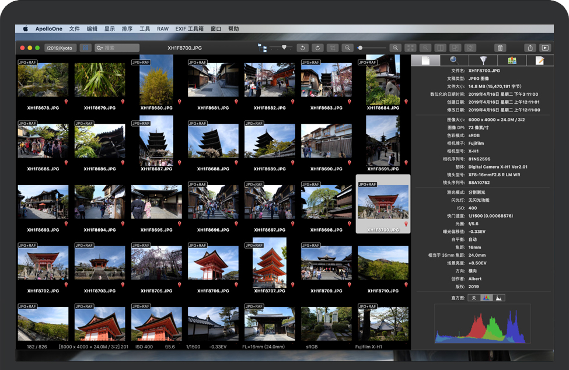569x370 pixels.
Task: Click the zoom-out magnifier icon
Action: click(x=348, y=48)
